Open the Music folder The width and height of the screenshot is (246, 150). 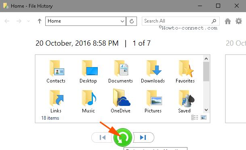click(88, 101)
